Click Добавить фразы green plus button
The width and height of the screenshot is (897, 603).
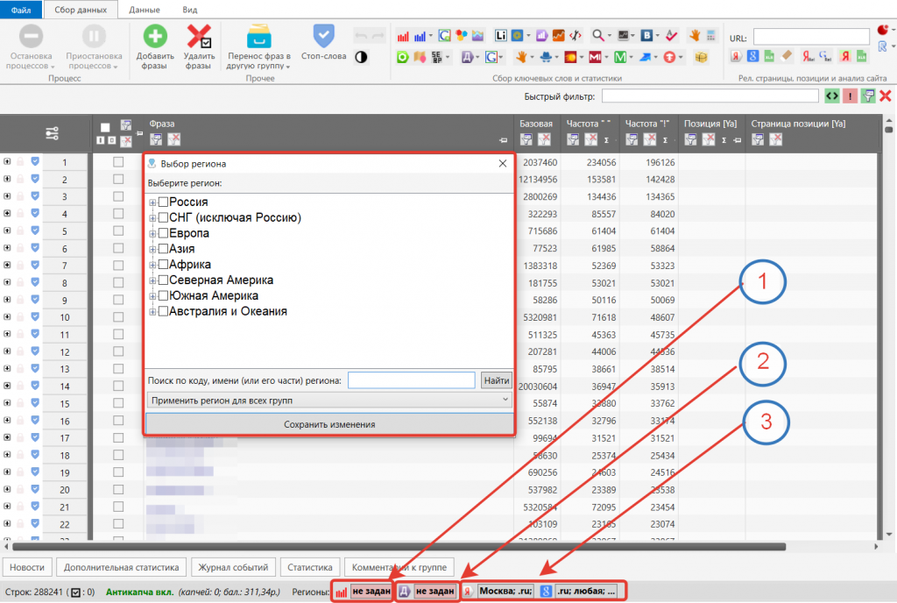155,47
